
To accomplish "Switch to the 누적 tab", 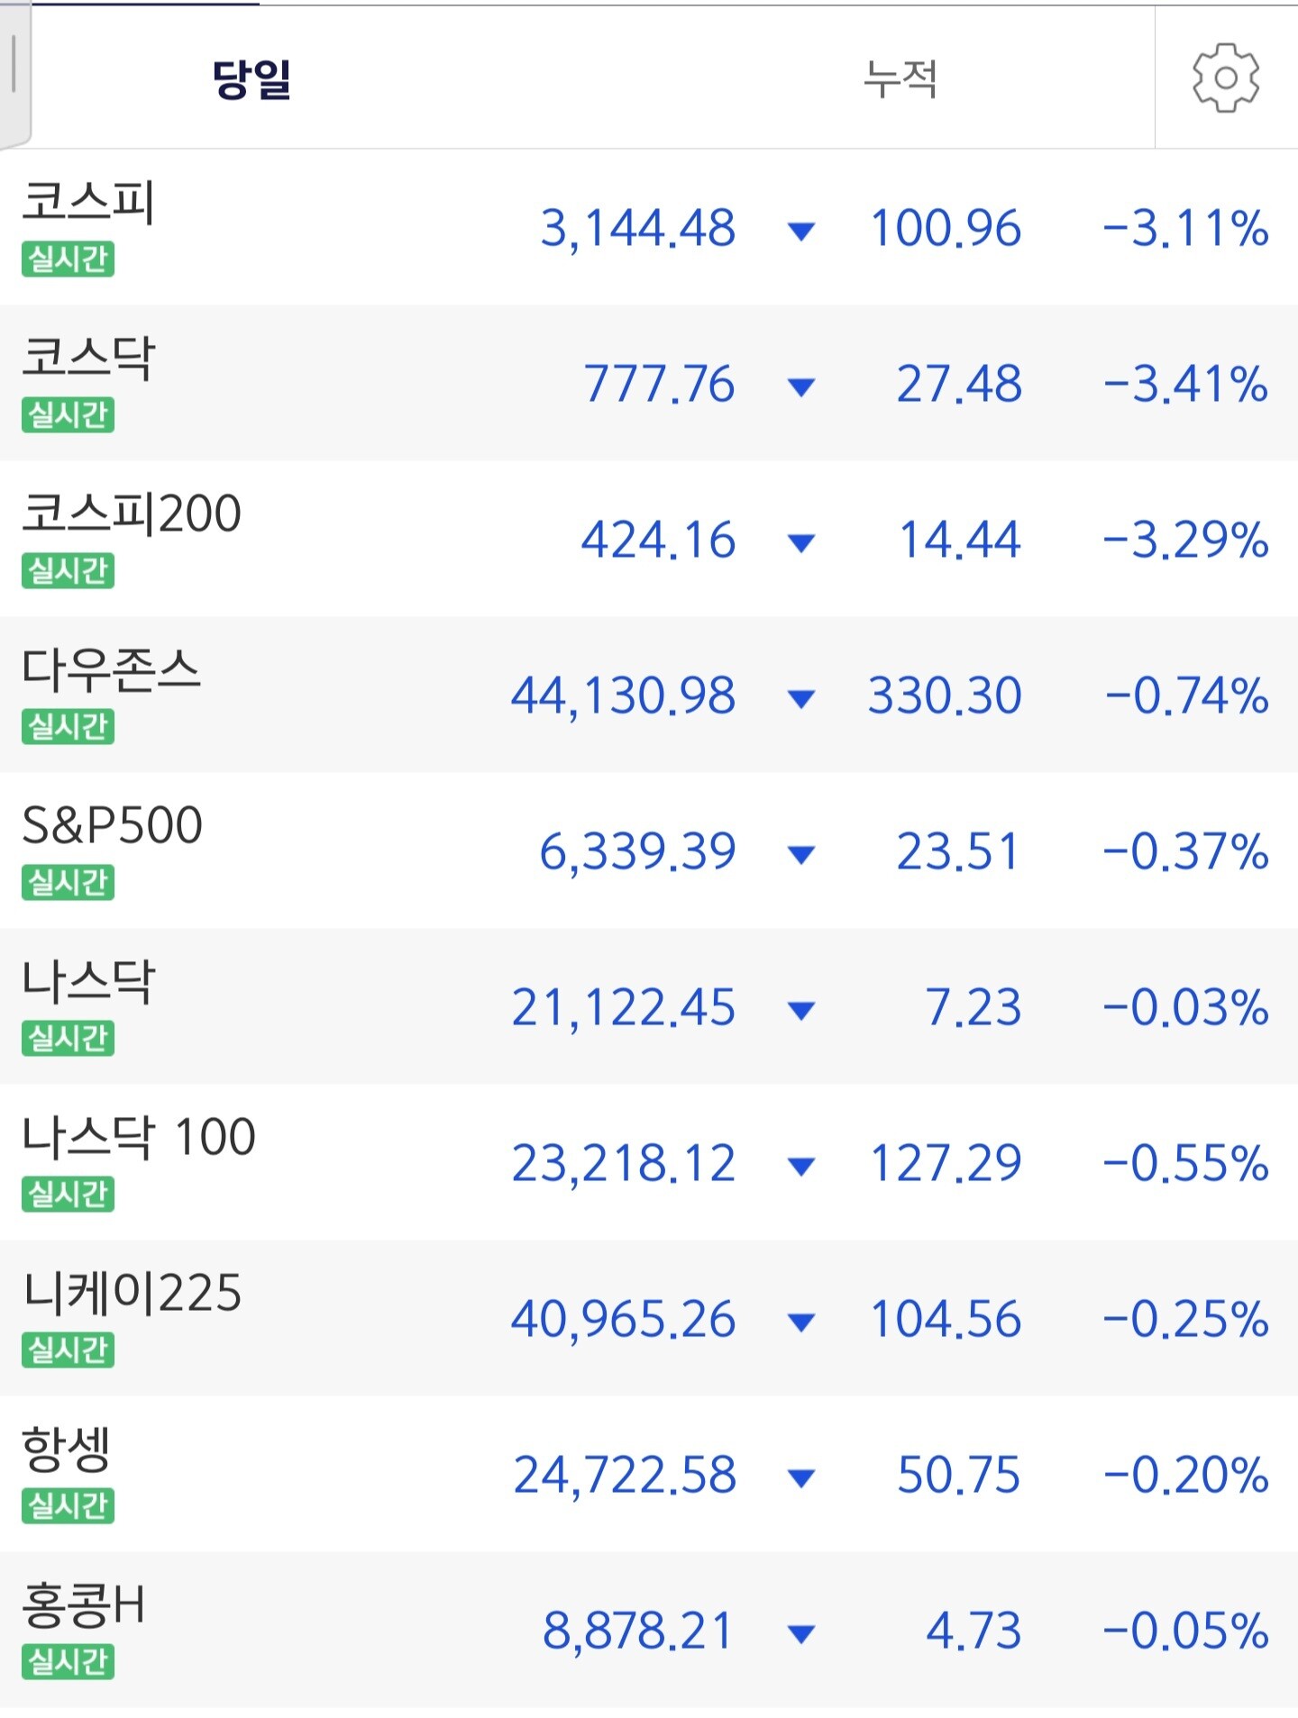I will point(900,78).
